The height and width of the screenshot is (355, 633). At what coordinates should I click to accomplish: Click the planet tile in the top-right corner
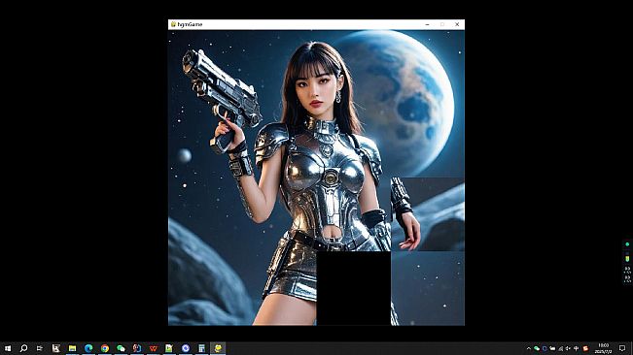428,67
